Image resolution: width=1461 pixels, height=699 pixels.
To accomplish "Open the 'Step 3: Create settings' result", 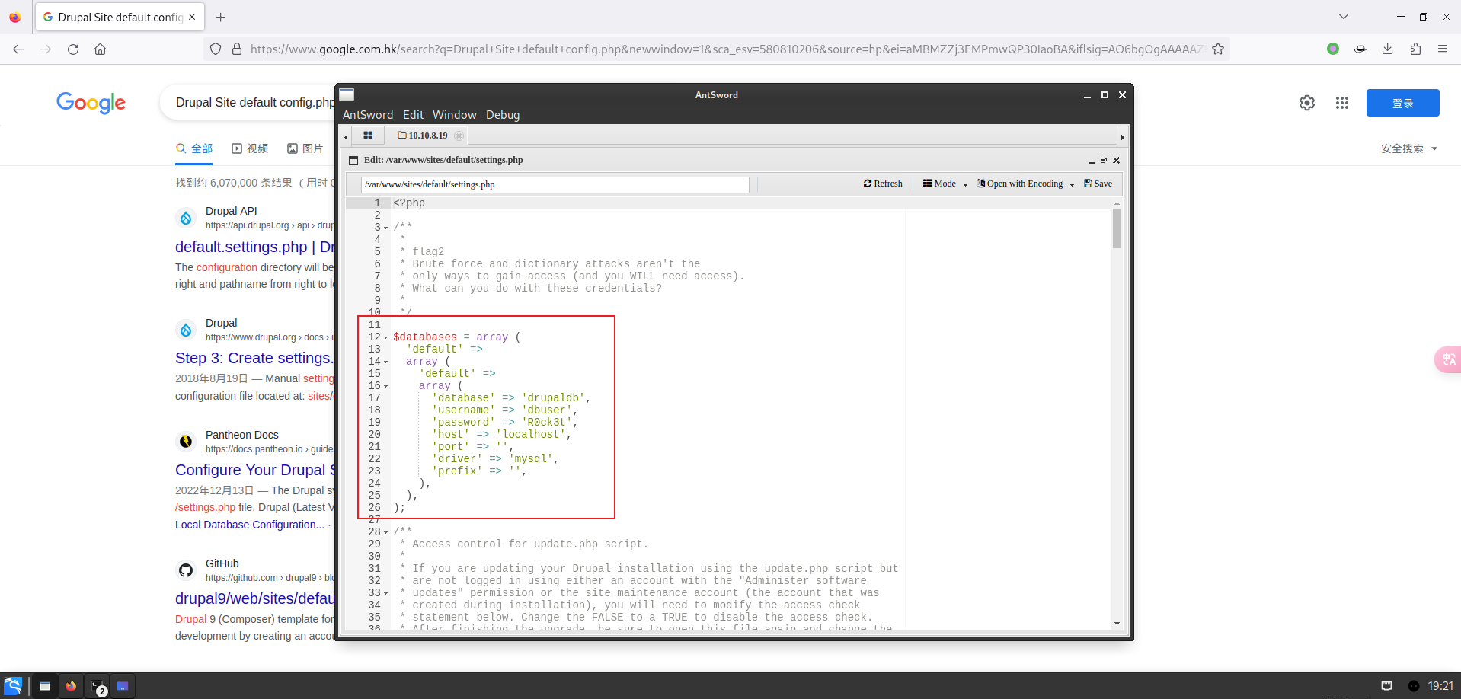I will tap(254, 358).
